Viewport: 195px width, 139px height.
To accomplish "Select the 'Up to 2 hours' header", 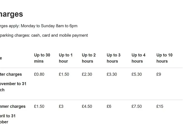I will tap(89, 58).
